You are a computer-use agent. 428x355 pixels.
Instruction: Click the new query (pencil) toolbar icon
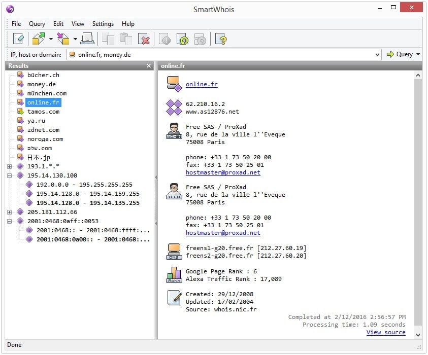(18, 39)
